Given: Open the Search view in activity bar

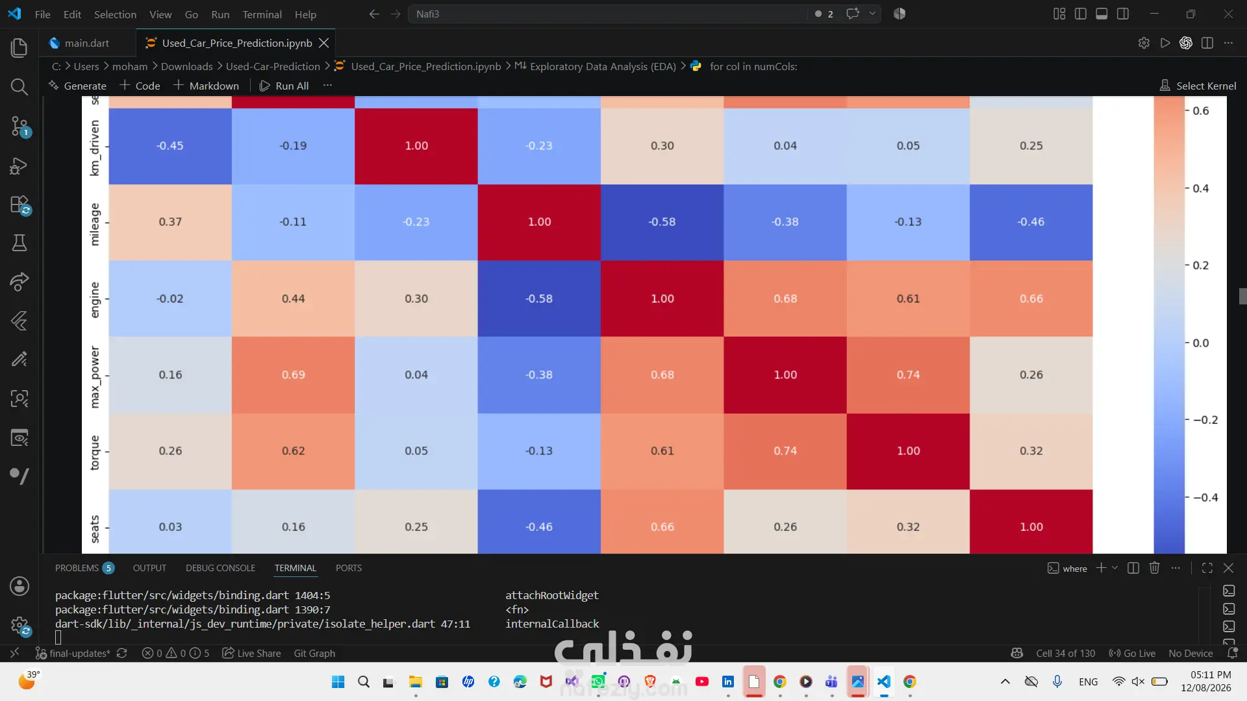Looking at the screenshot, I should tap(19, 86).
